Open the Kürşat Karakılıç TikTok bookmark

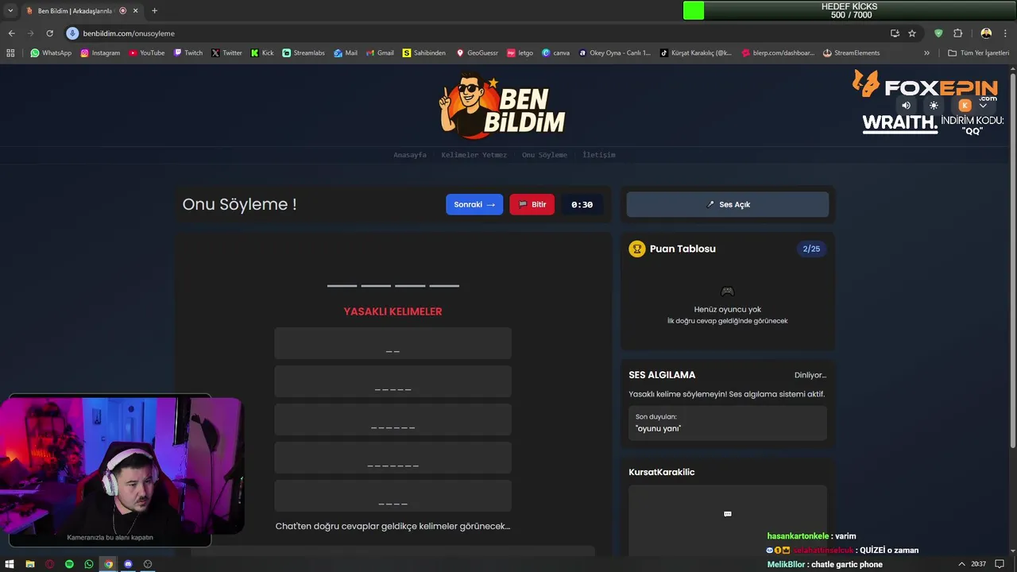(x=696, y=53)
